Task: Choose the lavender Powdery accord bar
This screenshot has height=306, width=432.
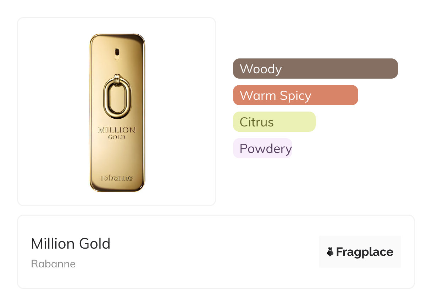Action: click(262, 148)
